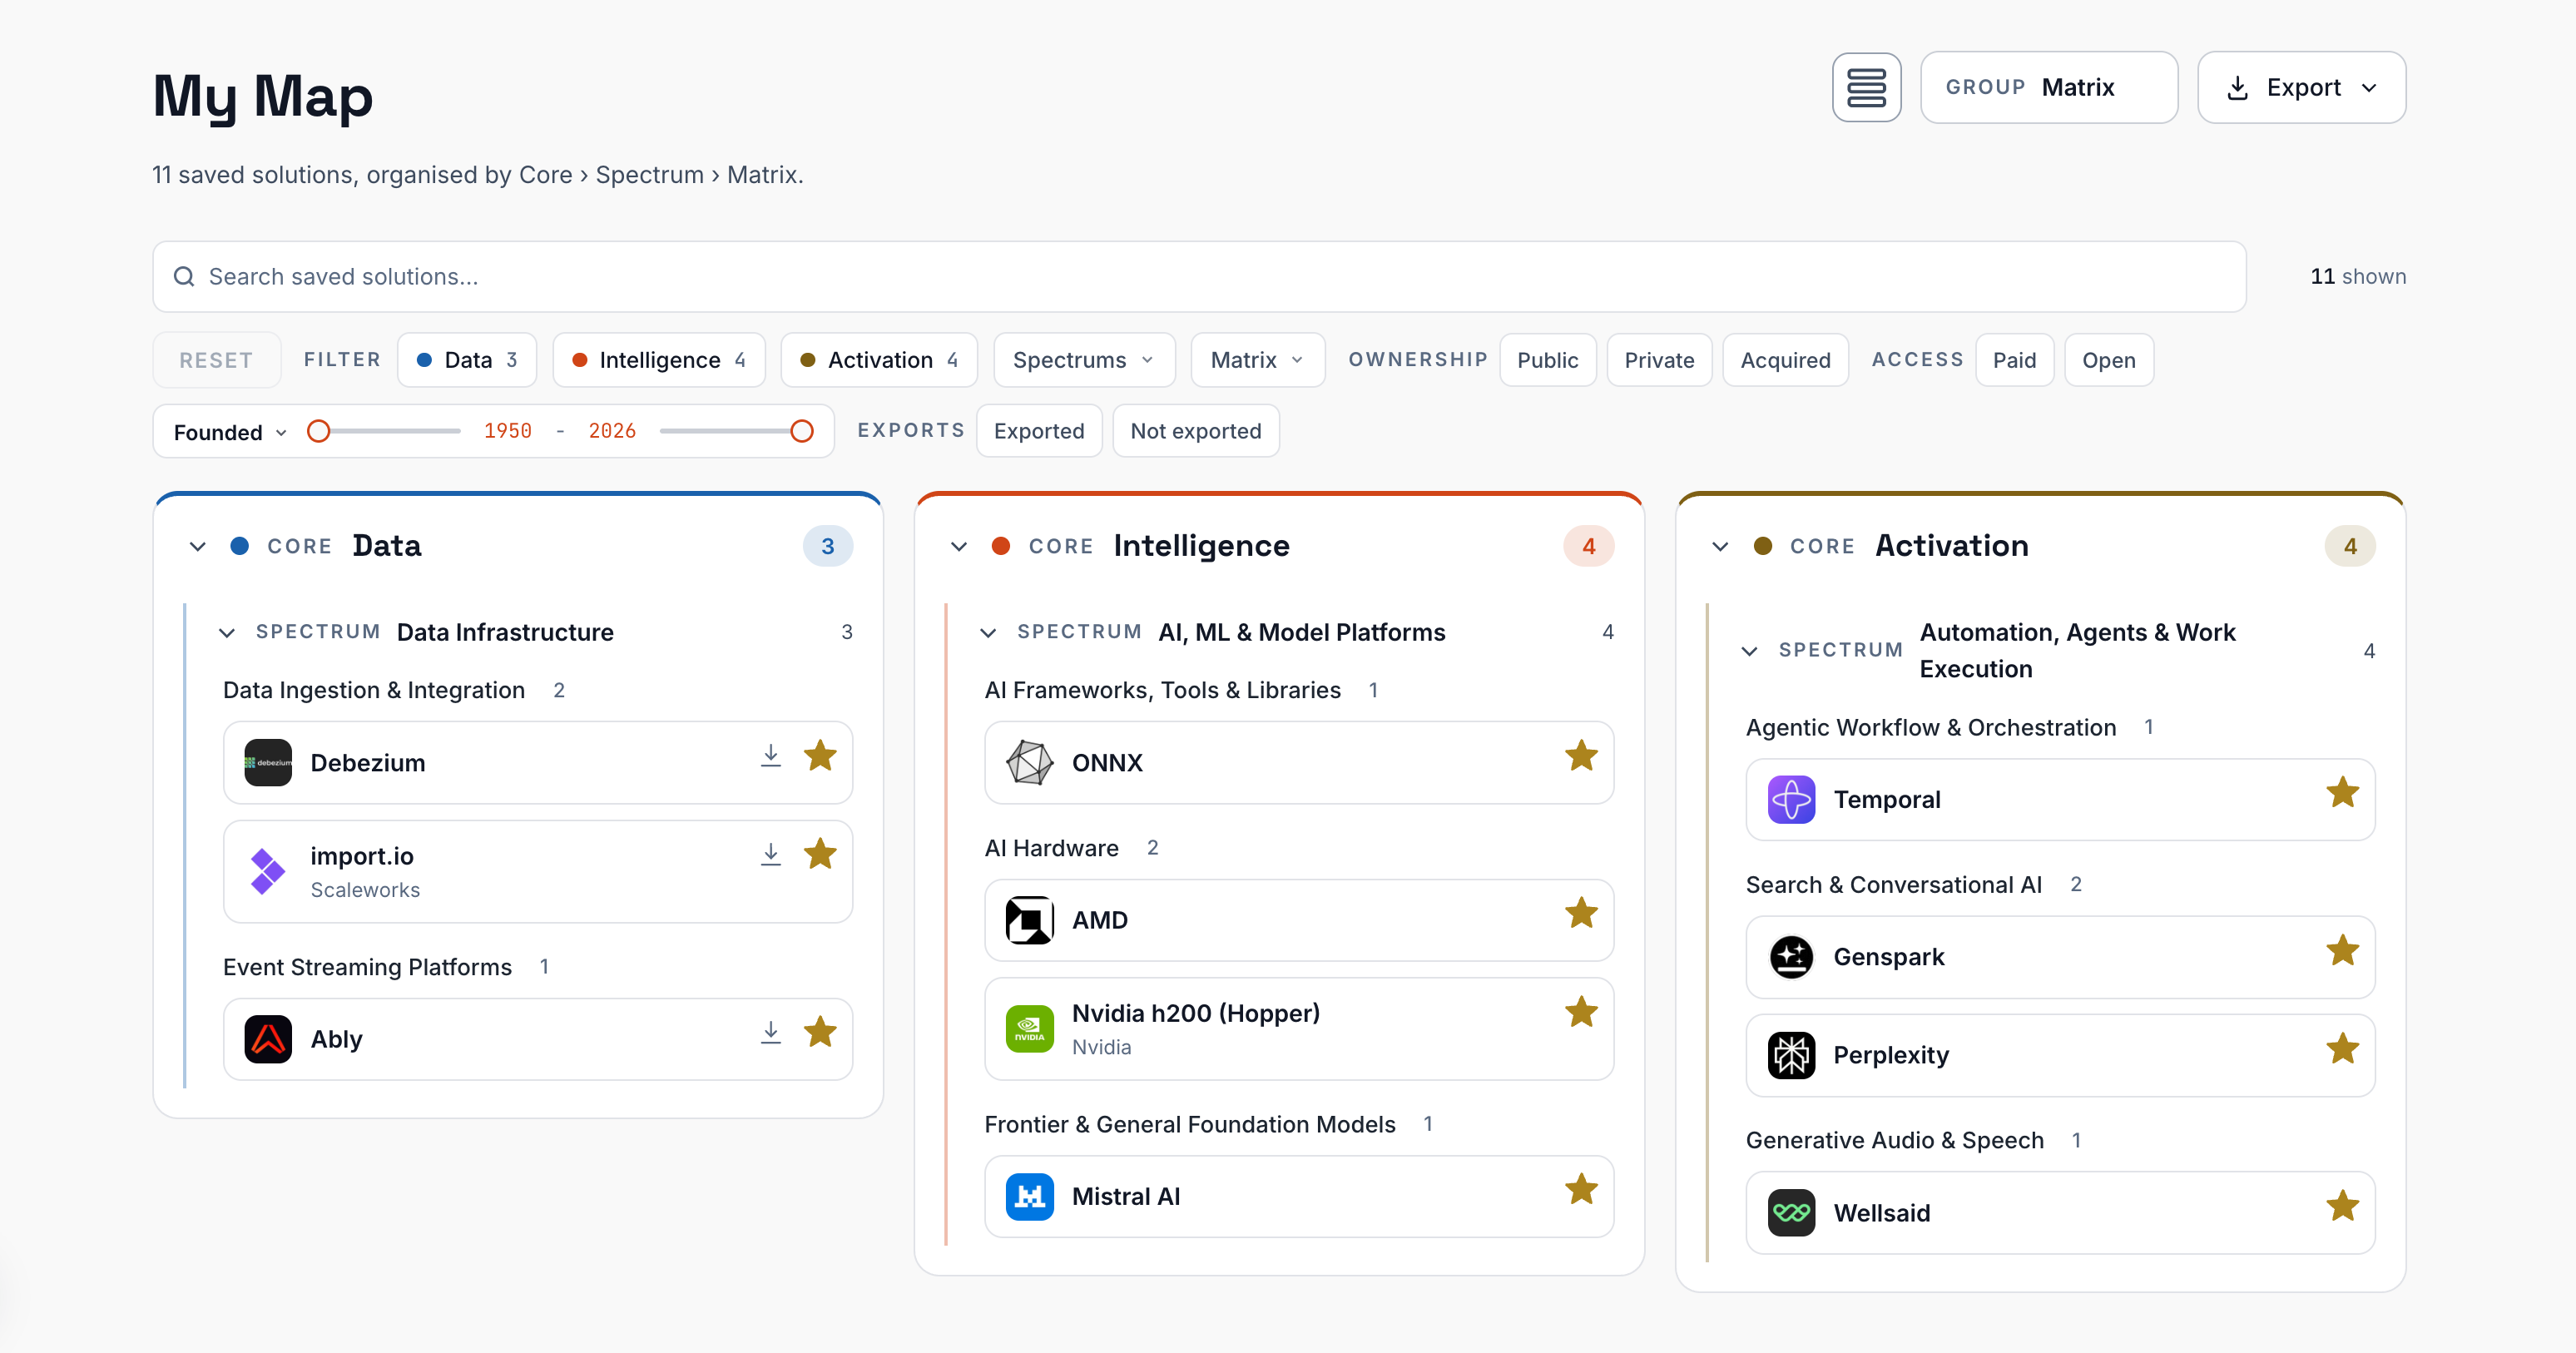Open the Wellsaid solution card
The width and height of the screenshot is (2576, 1353).
pyautogui.click(x=2060, y=1213)
